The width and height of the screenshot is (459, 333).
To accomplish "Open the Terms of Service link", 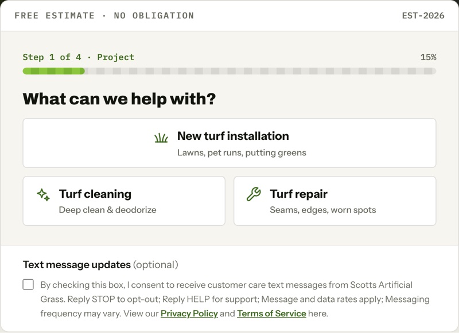I will (271, 314).
